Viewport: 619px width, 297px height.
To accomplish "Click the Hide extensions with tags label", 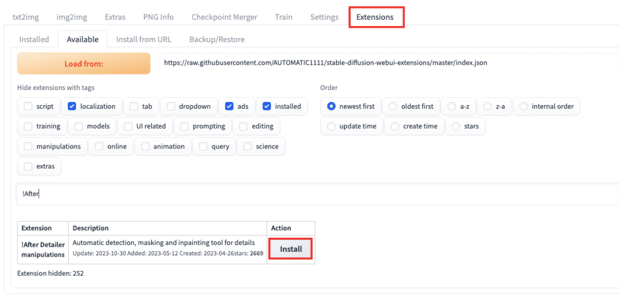I will (x=56, y=88).
